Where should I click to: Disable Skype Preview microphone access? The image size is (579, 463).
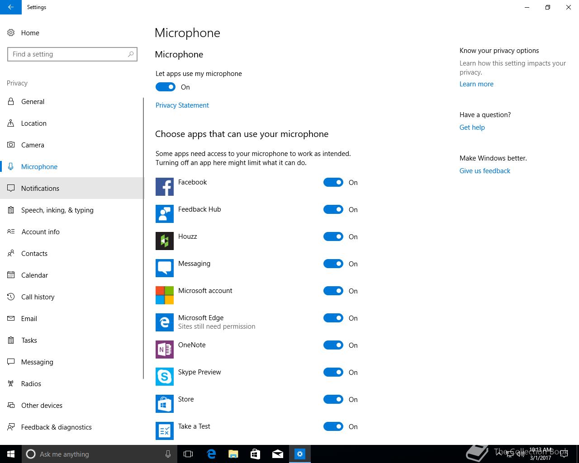[333, 372]
